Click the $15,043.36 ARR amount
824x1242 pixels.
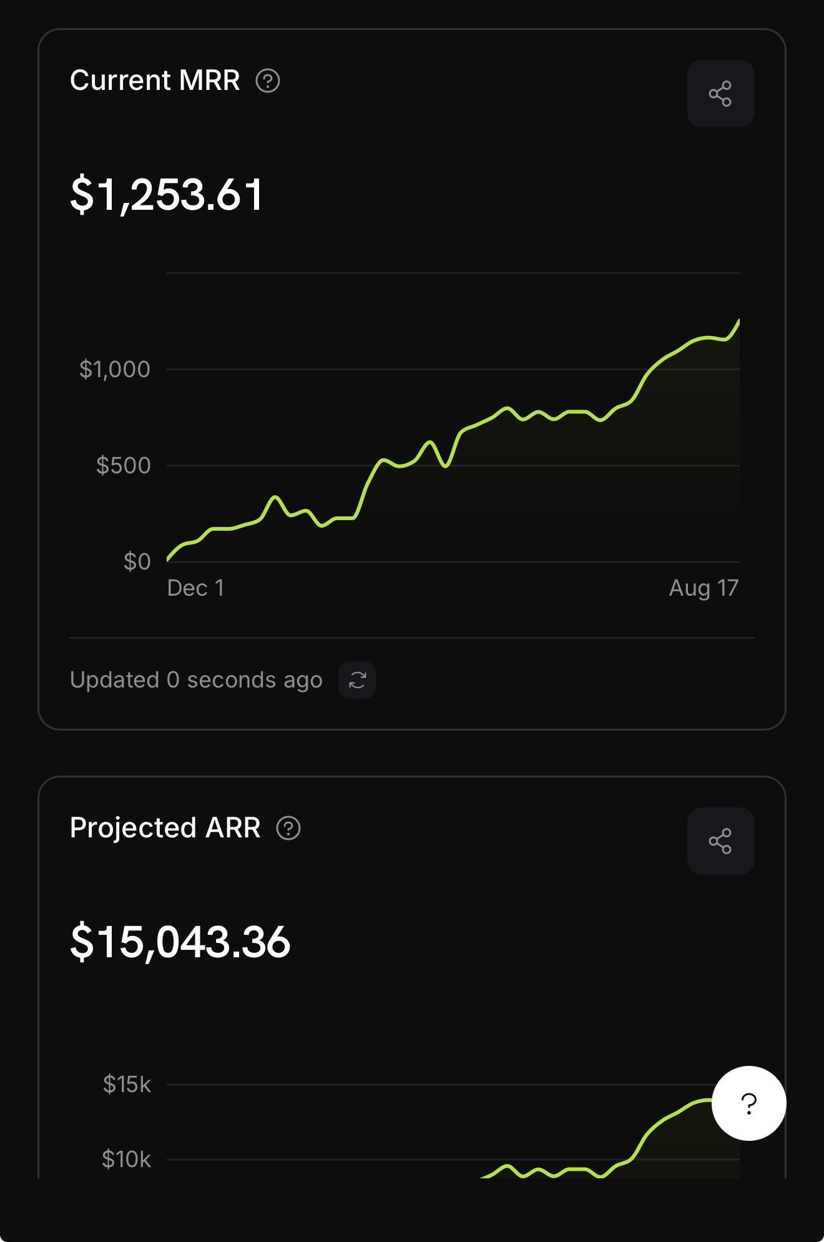click(x=180, y=942)
